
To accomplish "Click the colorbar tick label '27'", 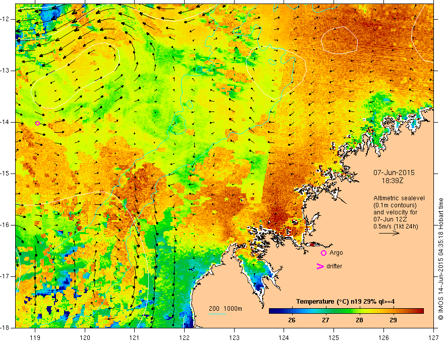I will 325,320.
